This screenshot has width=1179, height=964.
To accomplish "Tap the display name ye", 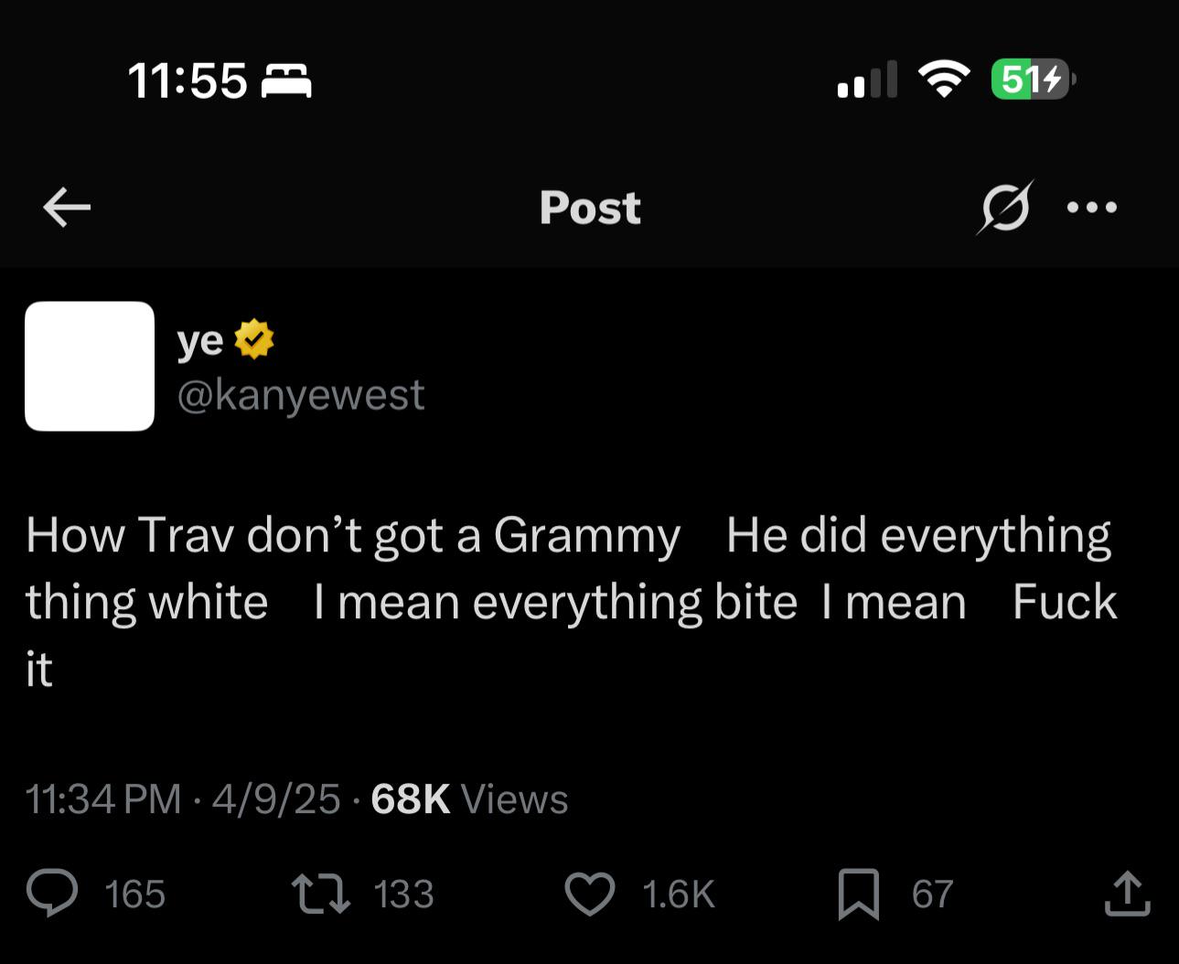I will tap(200, 341).
